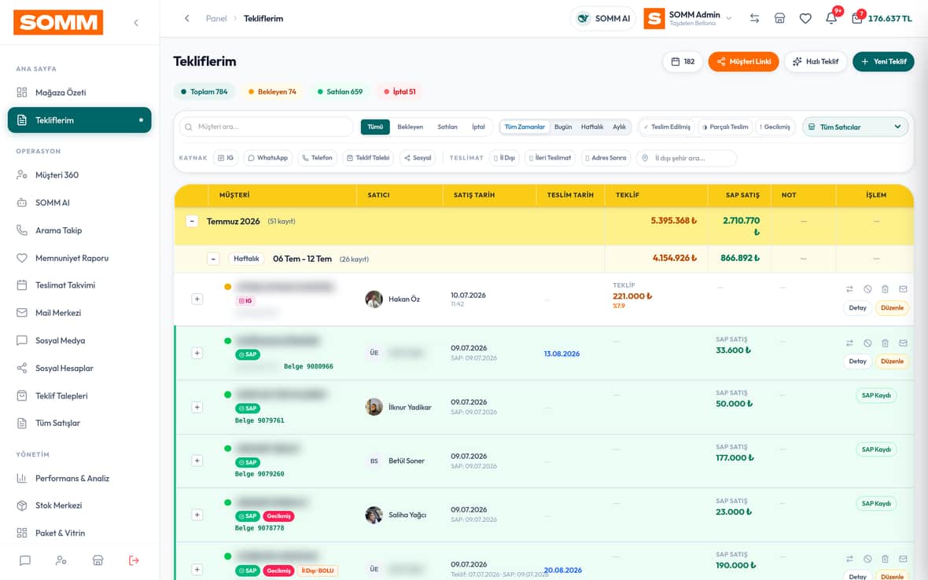The height and width of the screenshot is (580, 928).
Task: Click the Yeni Teklif button
Action: tap(883, 61)
